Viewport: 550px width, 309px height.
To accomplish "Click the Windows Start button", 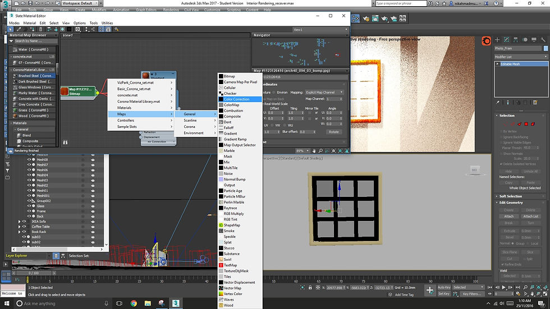I will [7, 303].
